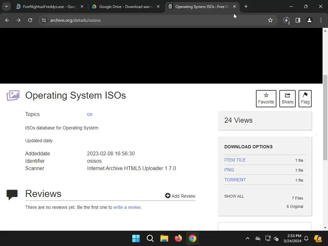Click Add Review button
328x246 pixels.
180,196
